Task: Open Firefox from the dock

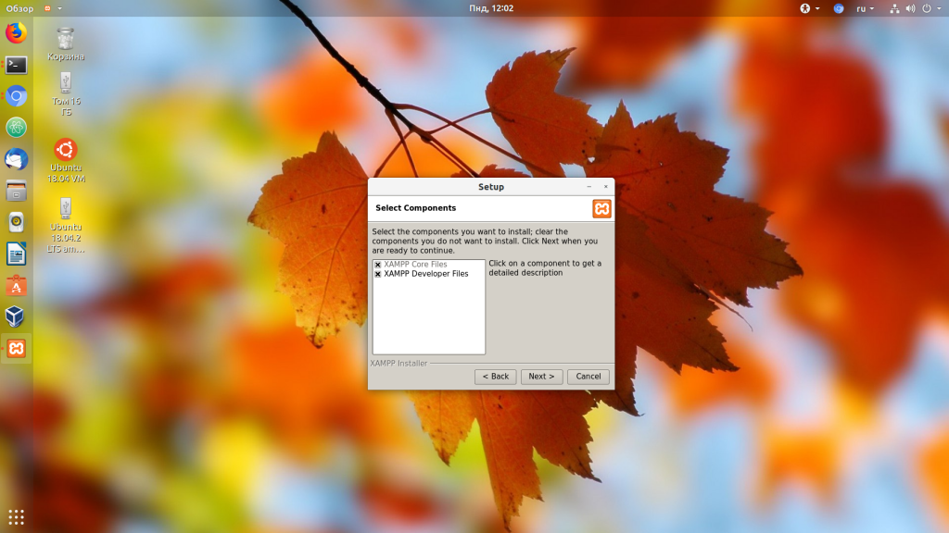Action: click(x=17, y=32)
